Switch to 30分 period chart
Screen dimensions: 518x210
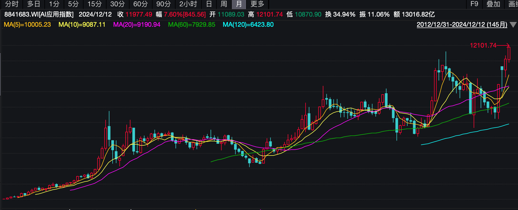coord(117,4)
